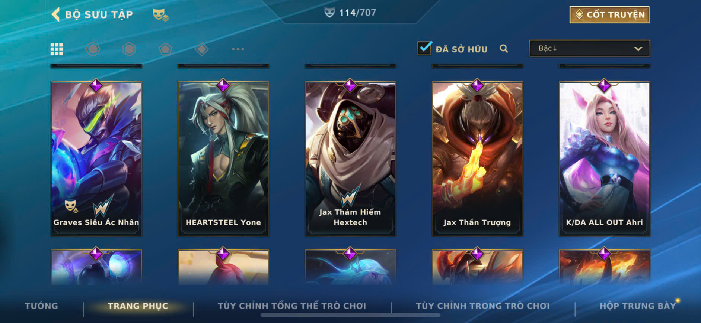Filter by the pentagon rarity gem icon
Image resolution: width=701 pixels, height=323 pixels.
[x=165, y=49]
